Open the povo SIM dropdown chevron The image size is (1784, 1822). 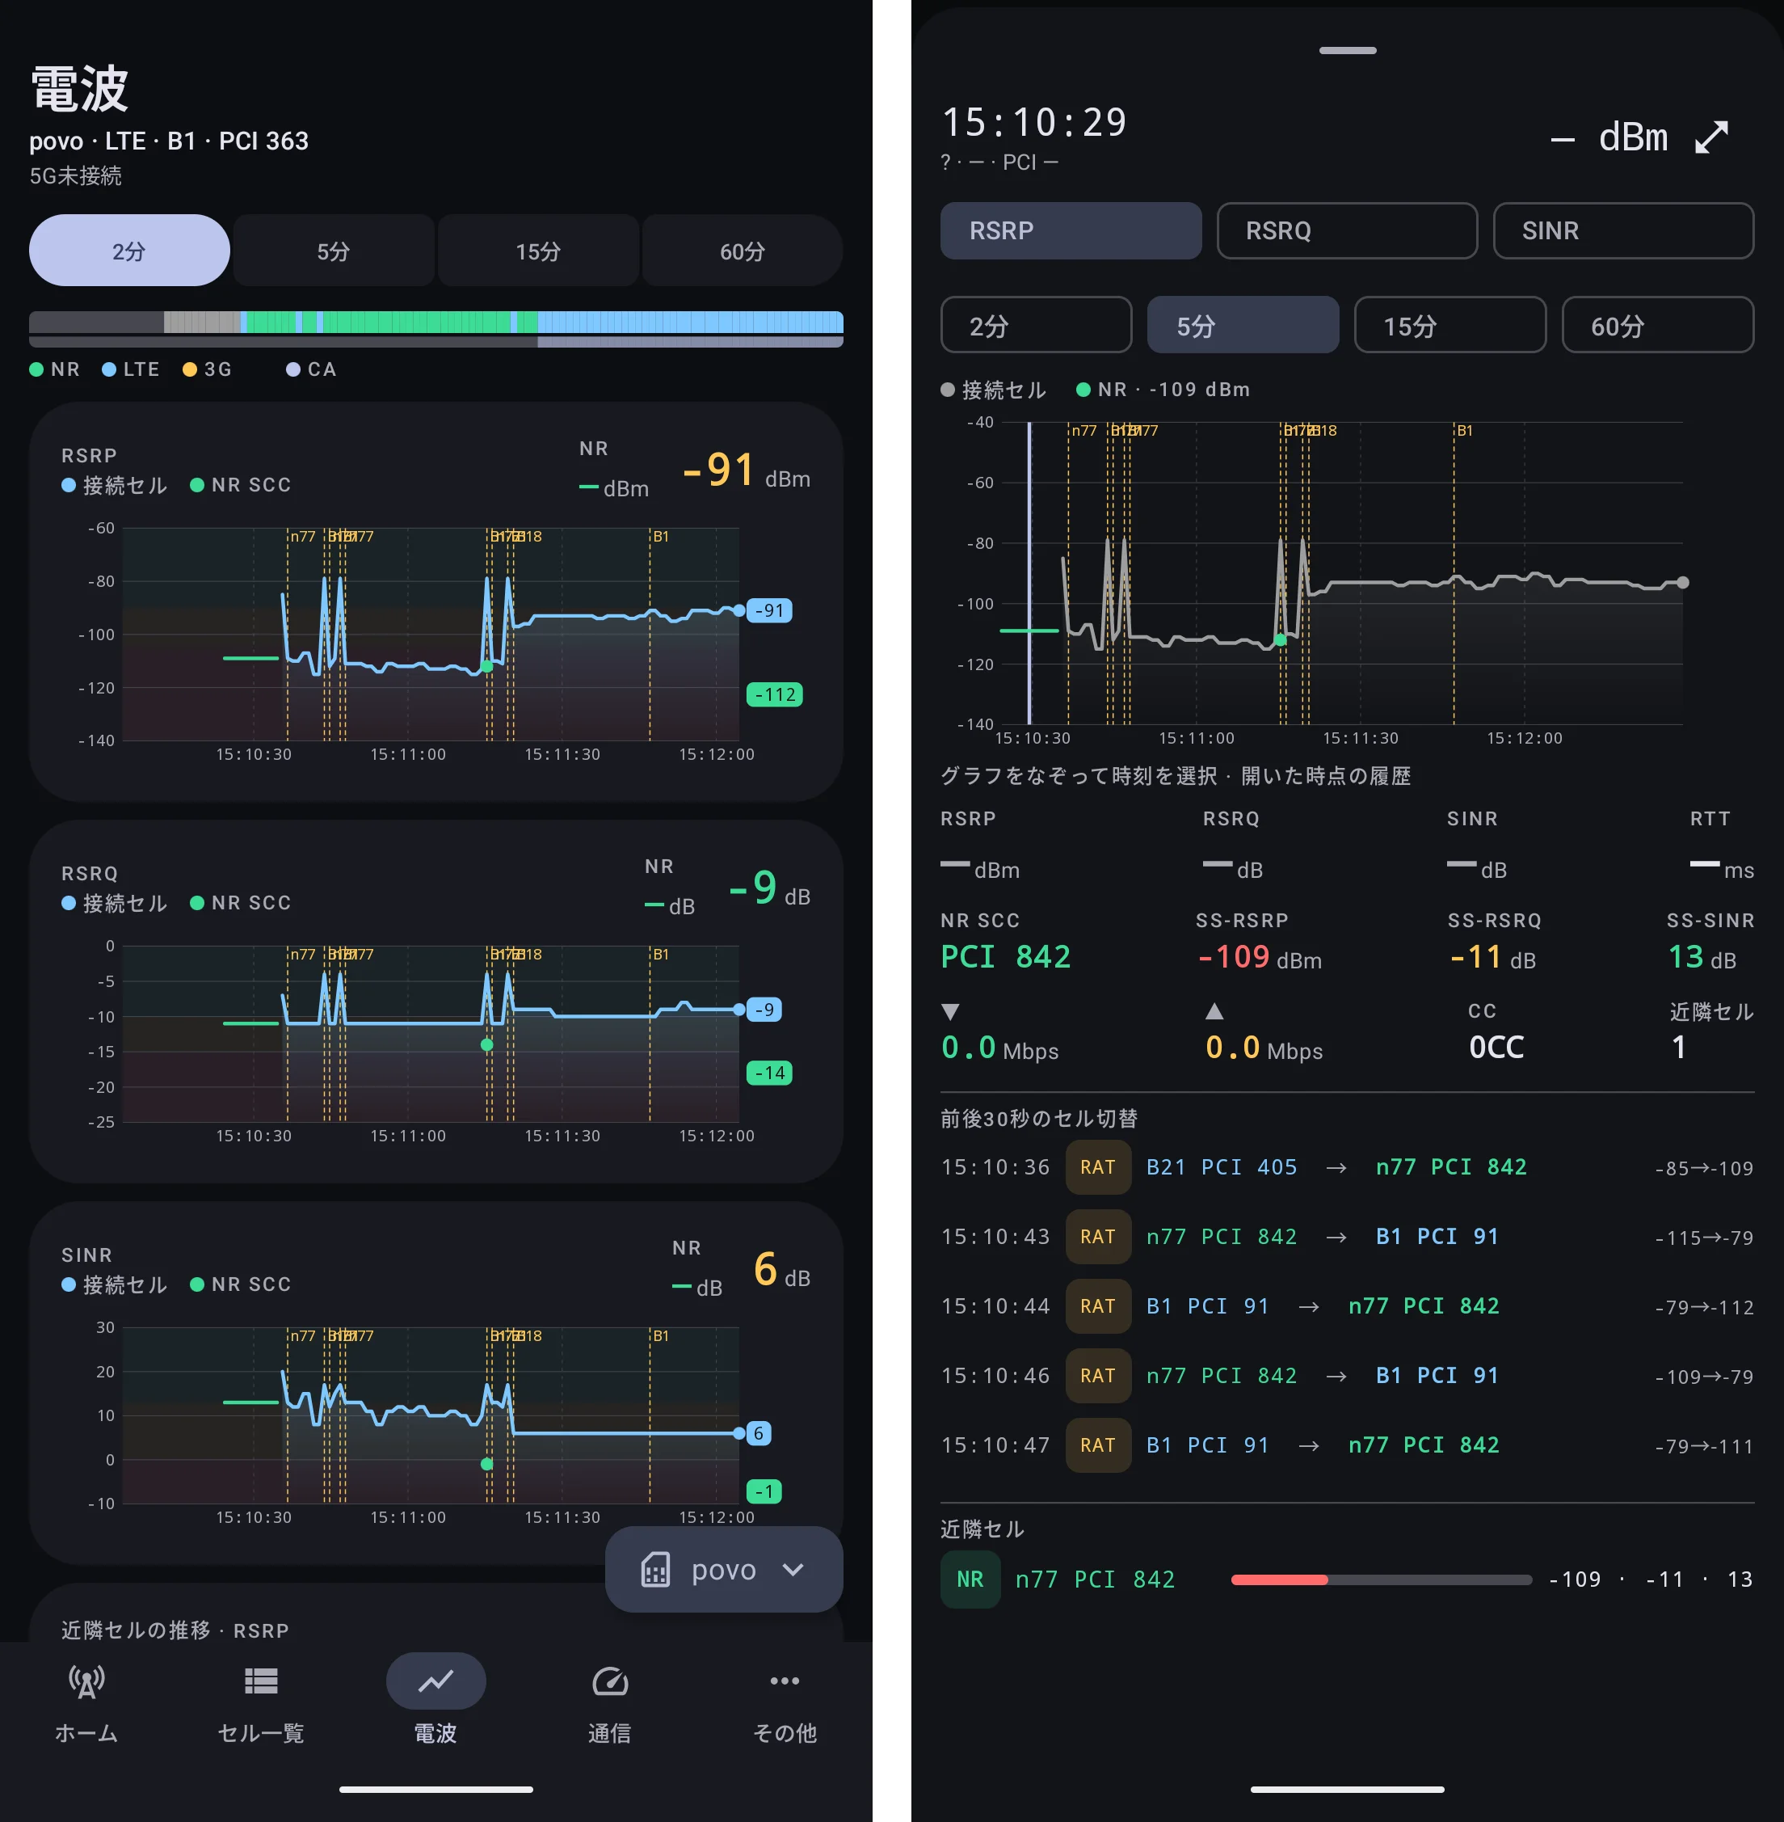coord(793,1569)
